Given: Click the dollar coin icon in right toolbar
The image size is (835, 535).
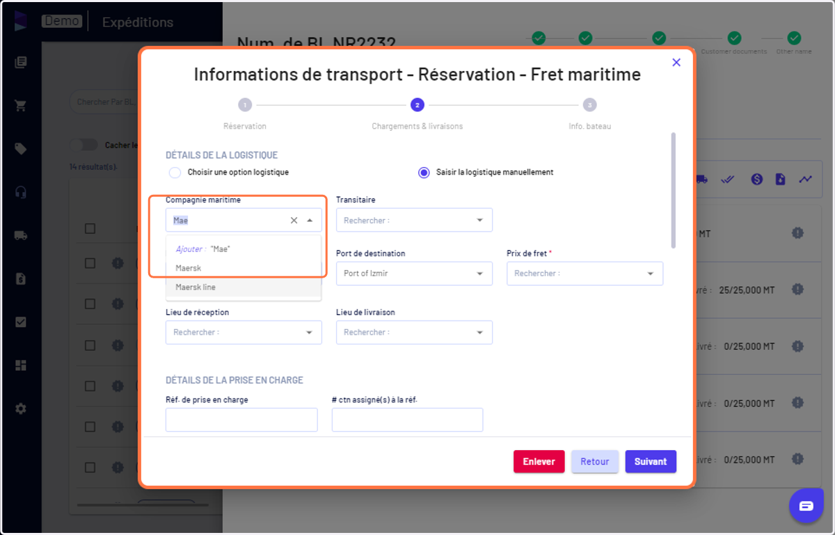Looking at the screenshot, I should pos(757,179).
